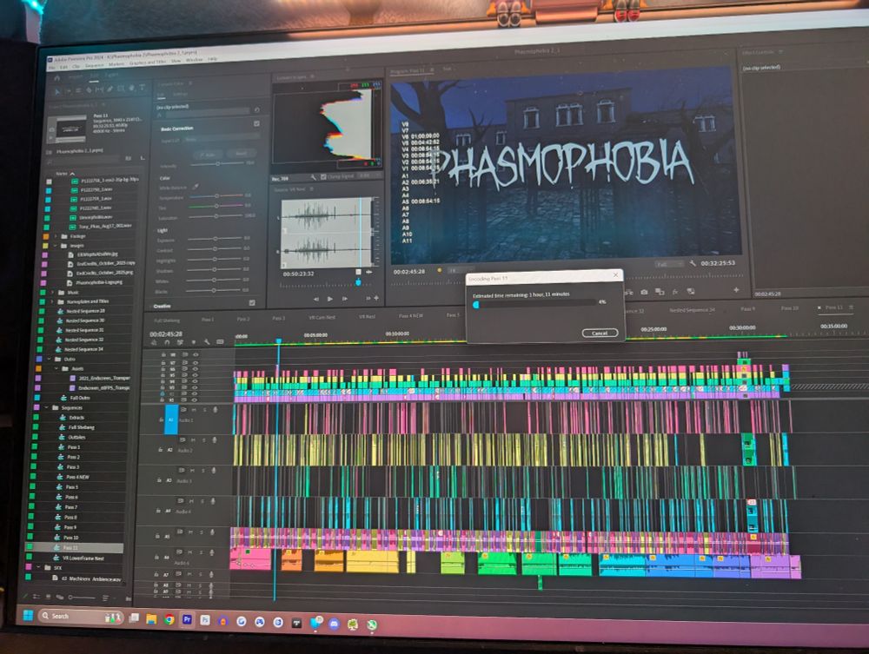Open Program Monitor wrench settings
Image resolution: width=869 pixels, height=654 pixels.
(693, 263)
